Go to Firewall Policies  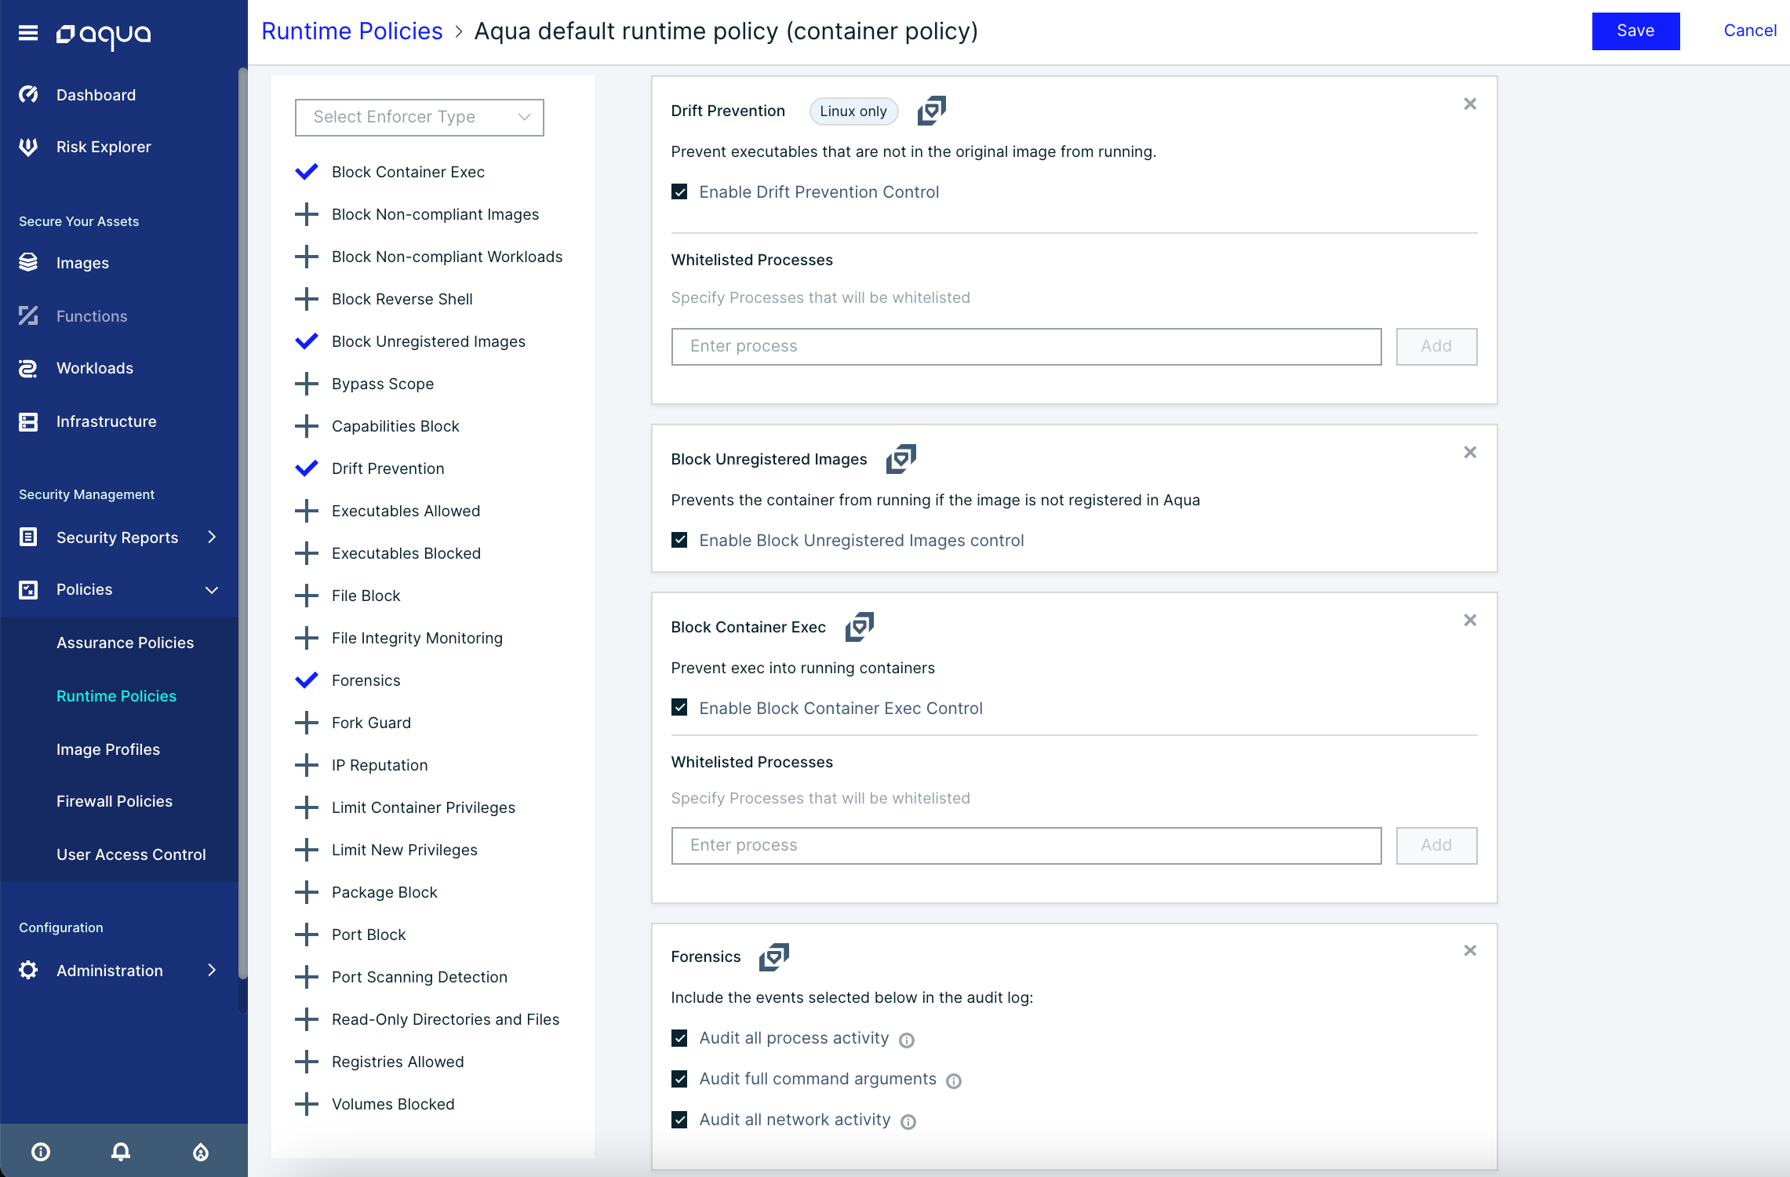point(115,801)
